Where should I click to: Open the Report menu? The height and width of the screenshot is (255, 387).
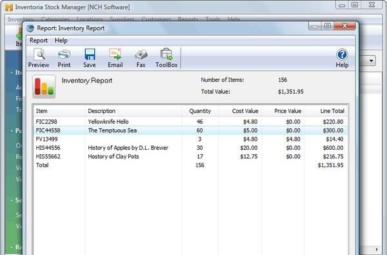click(x=39, y=40)
